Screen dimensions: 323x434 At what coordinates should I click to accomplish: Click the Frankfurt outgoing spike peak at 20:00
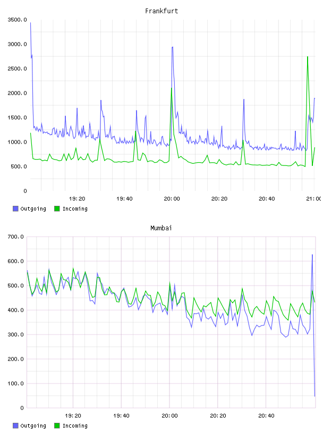[x=173, y=47]
